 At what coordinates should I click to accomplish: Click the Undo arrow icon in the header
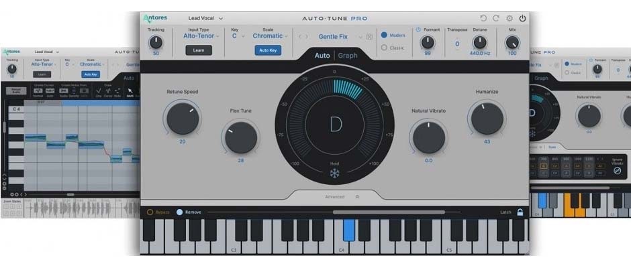483,18
